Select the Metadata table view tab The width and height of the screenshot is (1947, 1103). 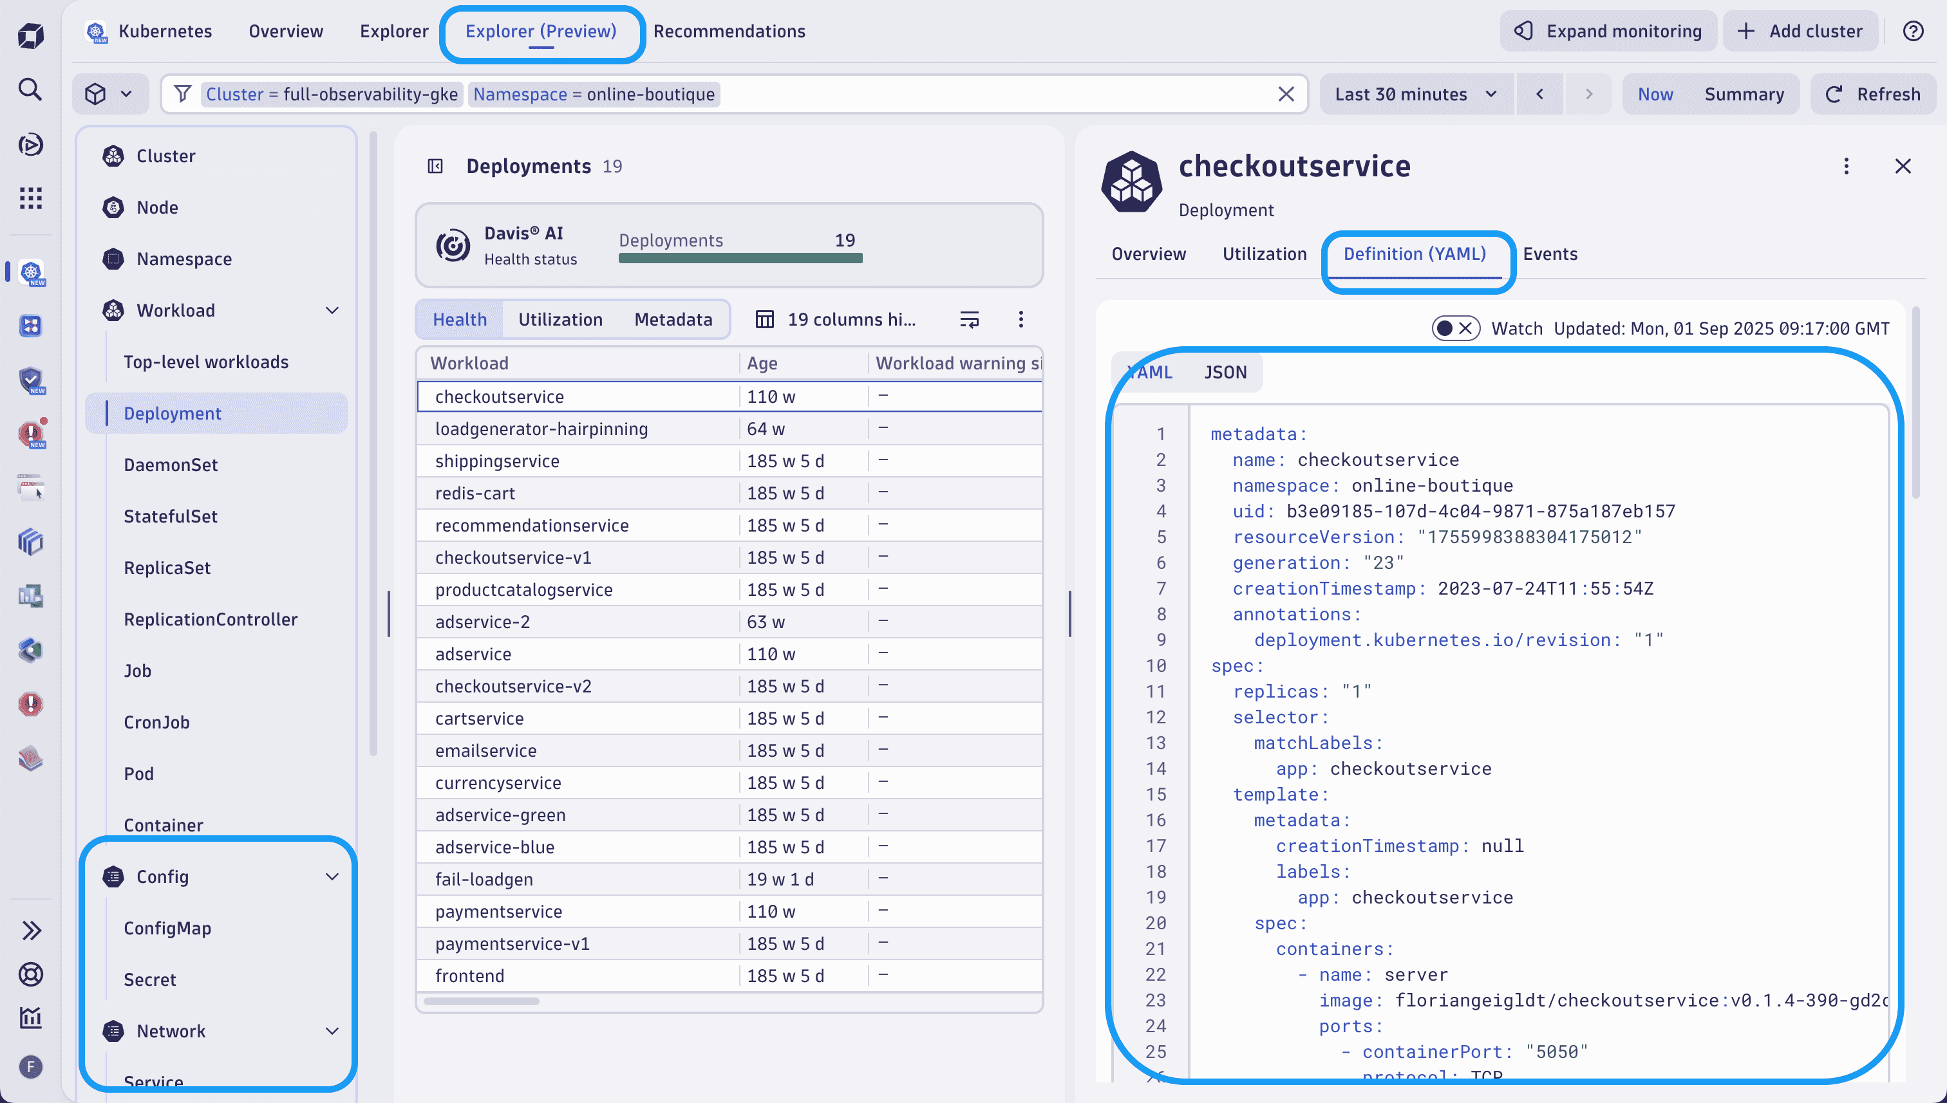pyautogui.click(x=673, y=319)
